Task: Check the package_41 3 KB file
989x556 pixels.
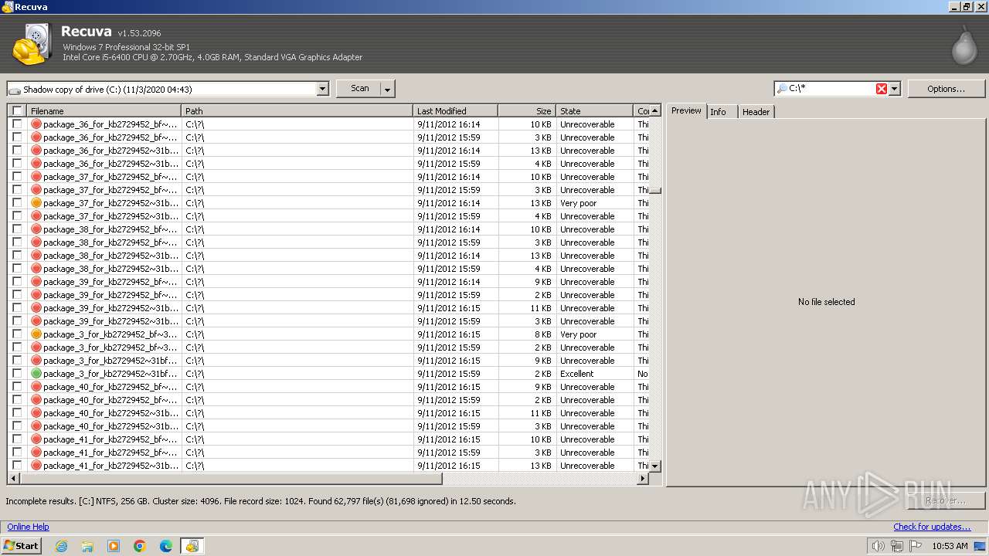Action: [17, 453]
